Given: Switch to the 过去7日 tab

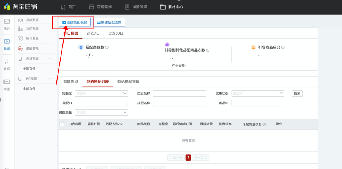Looking at the screenshot, I should tap(93, 33).
